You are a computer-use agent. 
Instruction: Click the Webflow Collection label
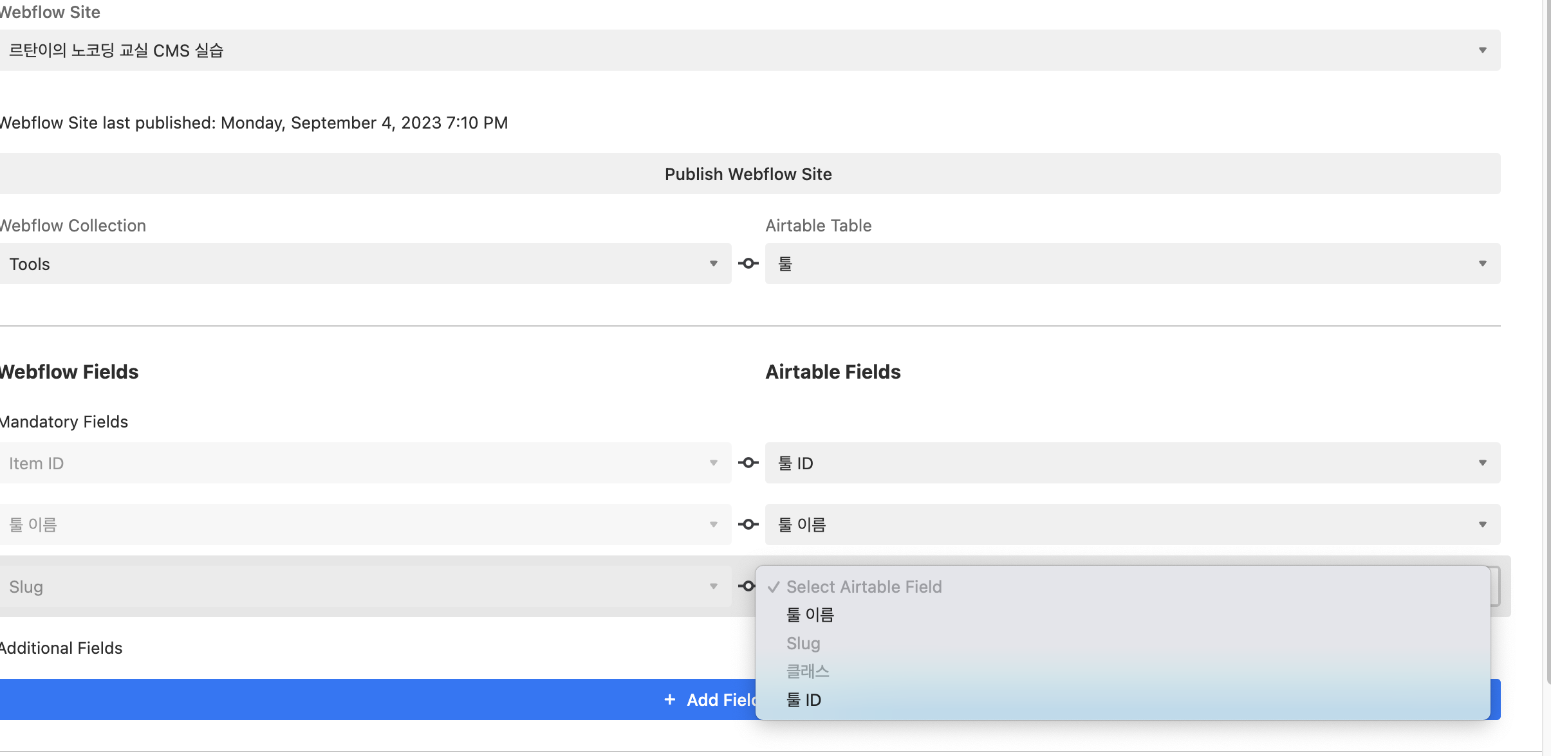point(73,226)
